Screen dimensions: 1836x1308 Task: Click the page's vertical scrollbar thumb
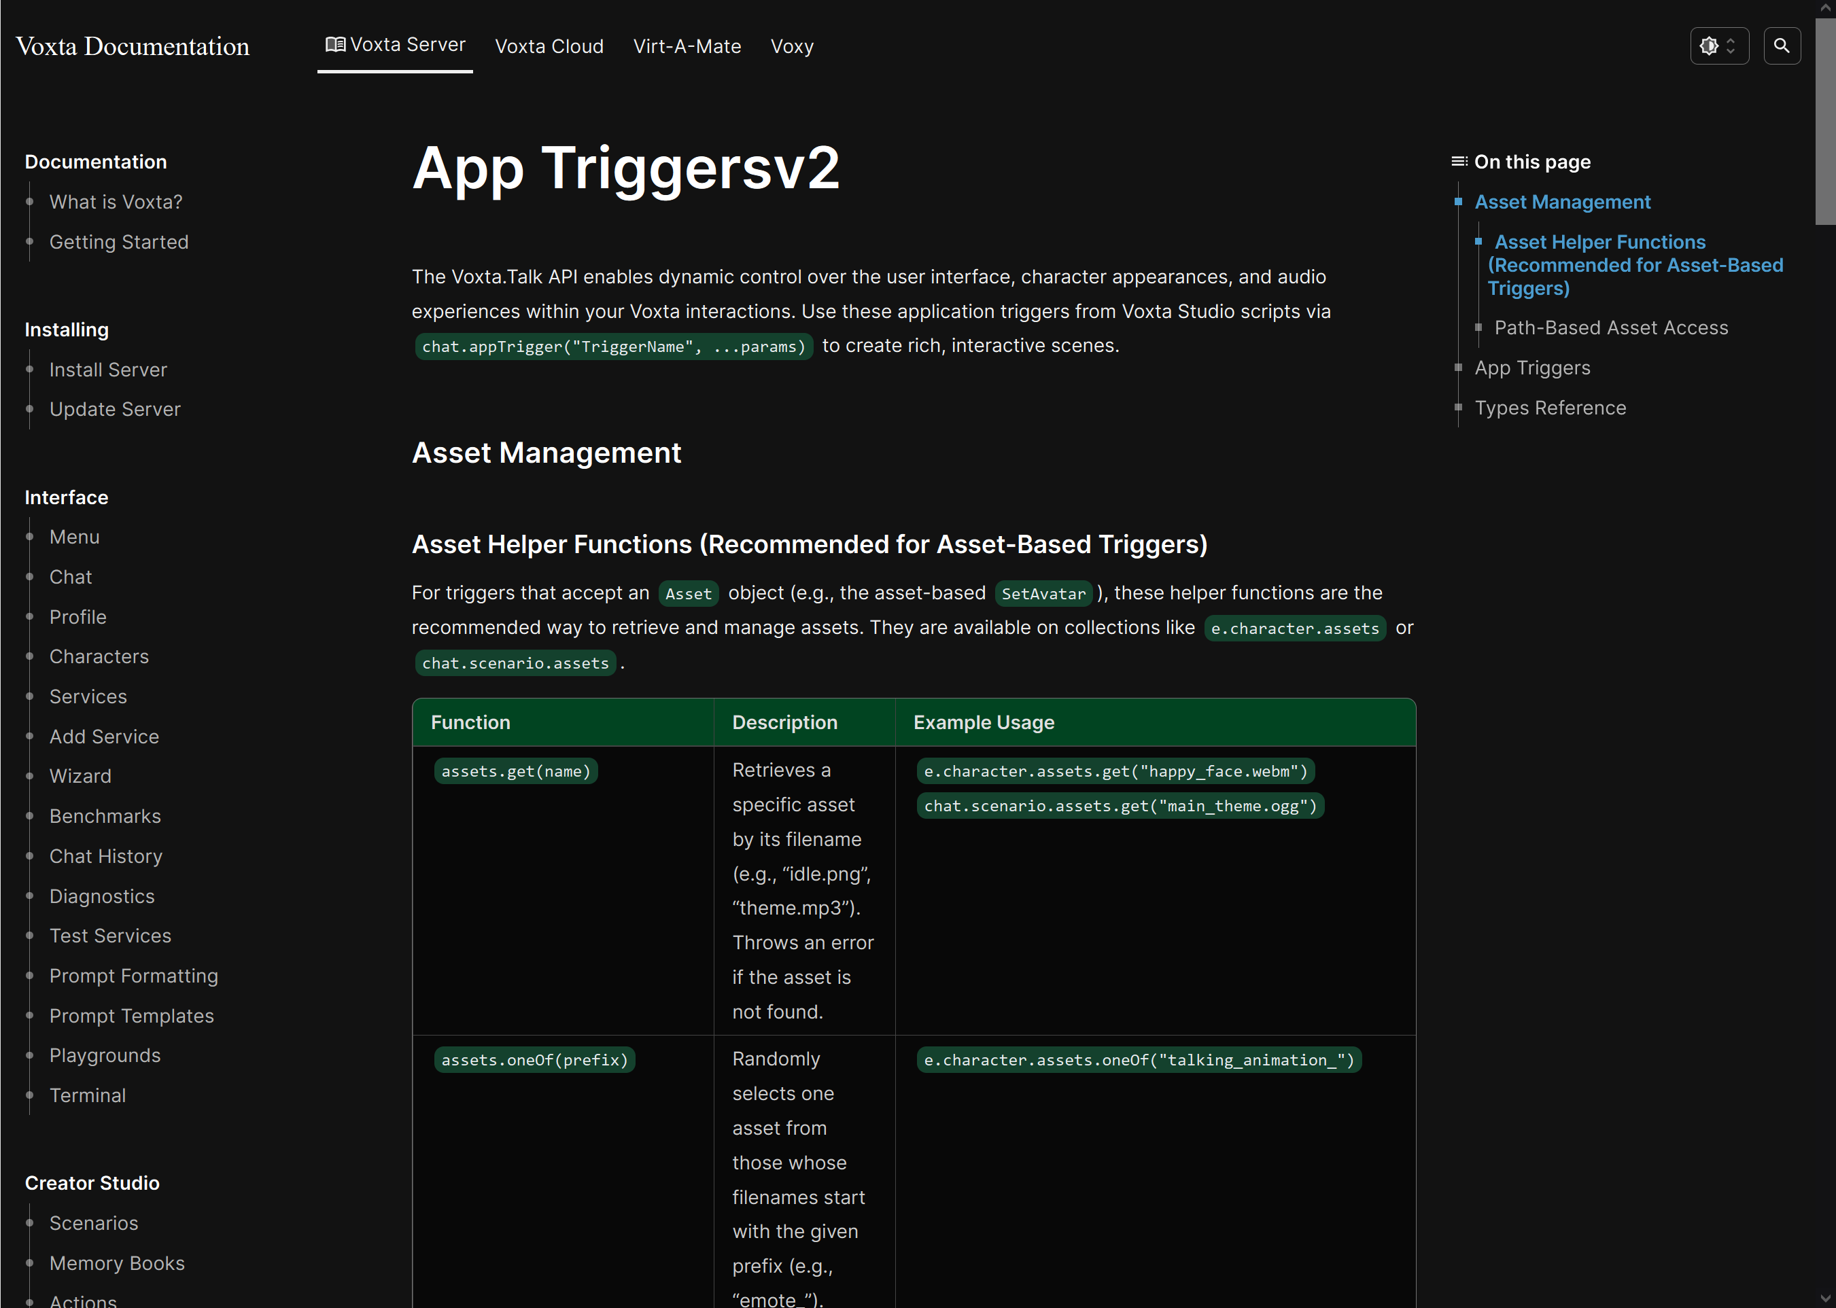point(1824,121)
